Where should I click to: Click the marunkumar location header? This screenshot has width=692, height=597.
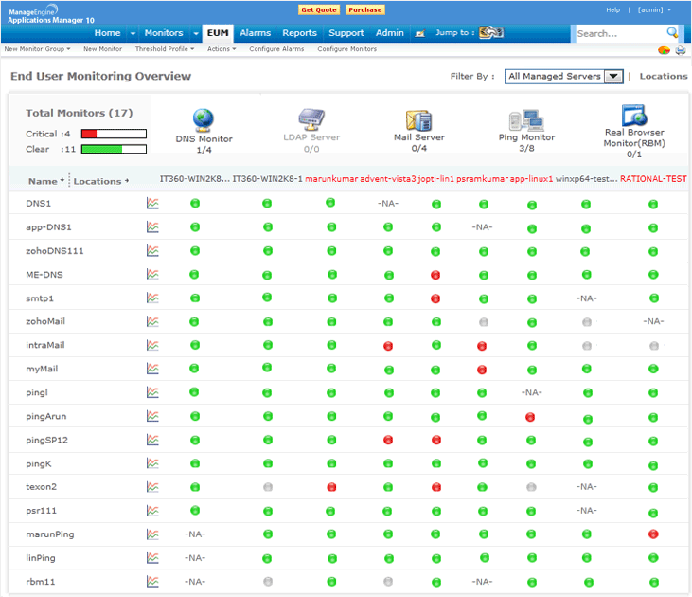(x=331, y=179)
